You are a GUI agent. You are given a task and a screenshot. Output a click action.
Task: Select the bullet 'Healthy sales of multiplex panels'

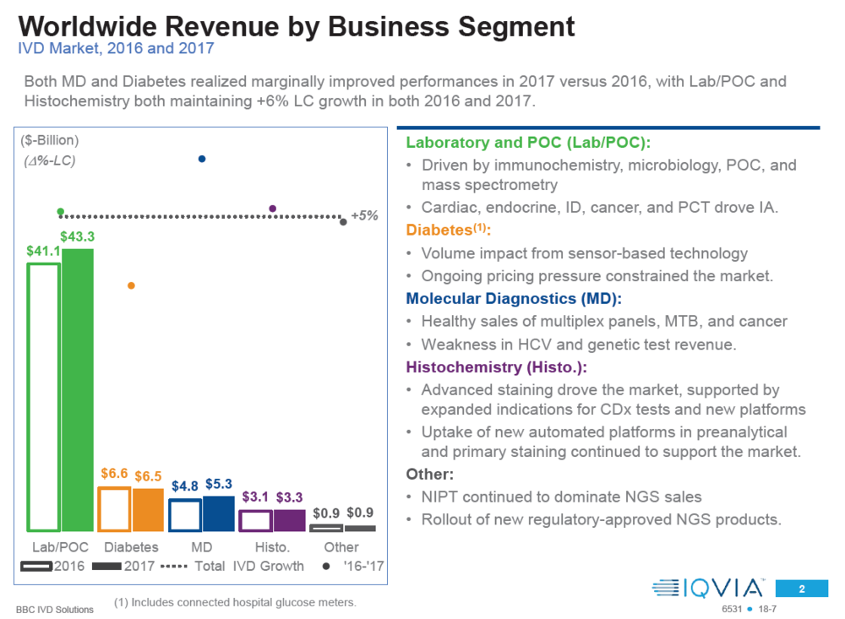[604, 322]
